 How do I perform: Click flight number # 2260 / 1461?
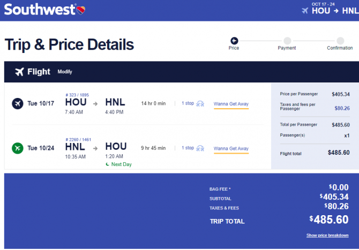point(78,140)
